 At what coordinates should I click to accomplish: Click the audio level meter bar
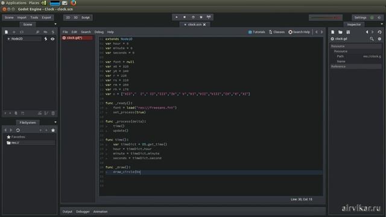point(326,17)
